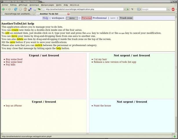Click the horizontal scrollbar right arrow
178x139 pixels.
pos(174,134)
